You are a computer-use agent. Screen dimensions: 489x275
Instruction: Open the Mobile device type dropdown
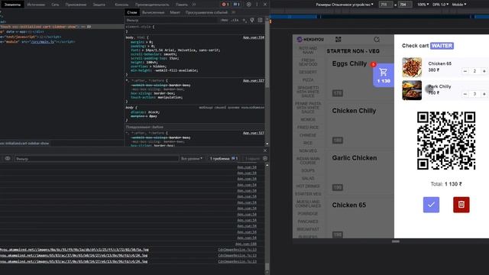click(459, 5)
